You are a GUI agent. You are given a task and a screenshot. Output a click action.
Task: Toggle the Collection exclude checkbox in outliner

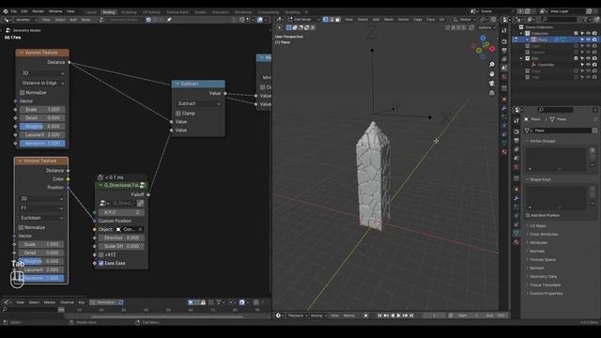pos(576,34)
